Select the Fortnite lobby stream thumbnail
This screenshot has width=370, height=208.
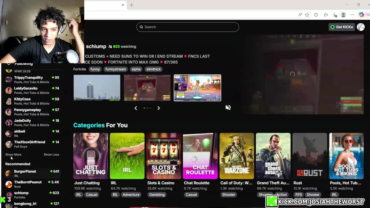click(197, 88)
